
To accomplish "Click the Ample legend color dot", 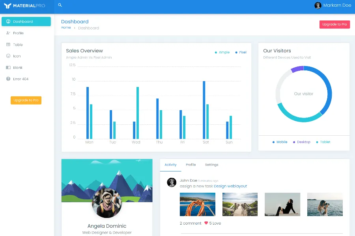I will coord(216,52).
